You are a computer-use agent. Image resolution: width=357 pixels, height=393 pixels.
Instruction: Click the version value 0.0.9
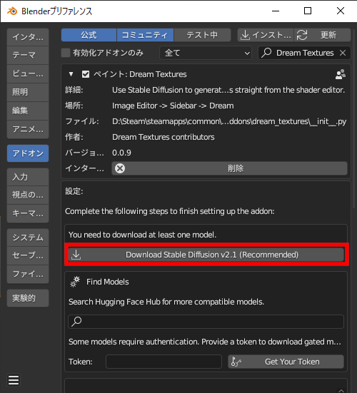(x=121, y=153)
